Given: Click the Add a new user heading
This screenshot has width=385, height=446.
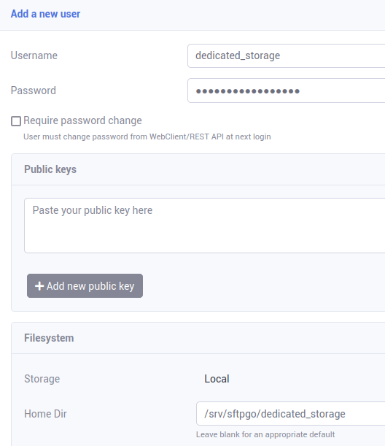Looking at the screenshot, I should click(x=45, y=14).
